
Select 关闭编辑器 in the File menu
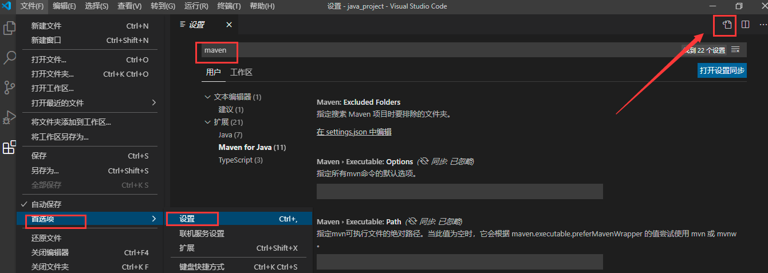coord(90,252)
